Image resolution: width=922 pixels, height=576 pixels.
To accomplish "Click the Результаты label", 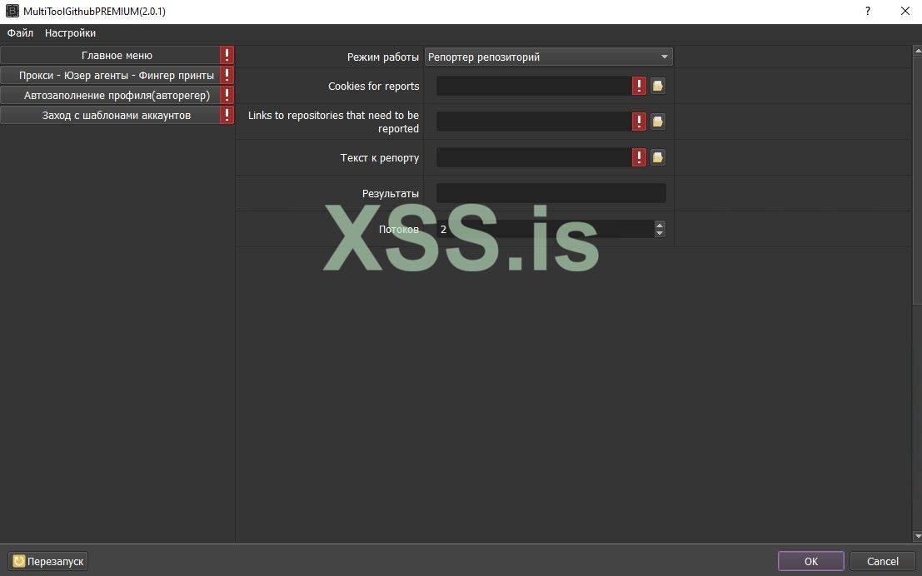I will [x=391, y=193].
